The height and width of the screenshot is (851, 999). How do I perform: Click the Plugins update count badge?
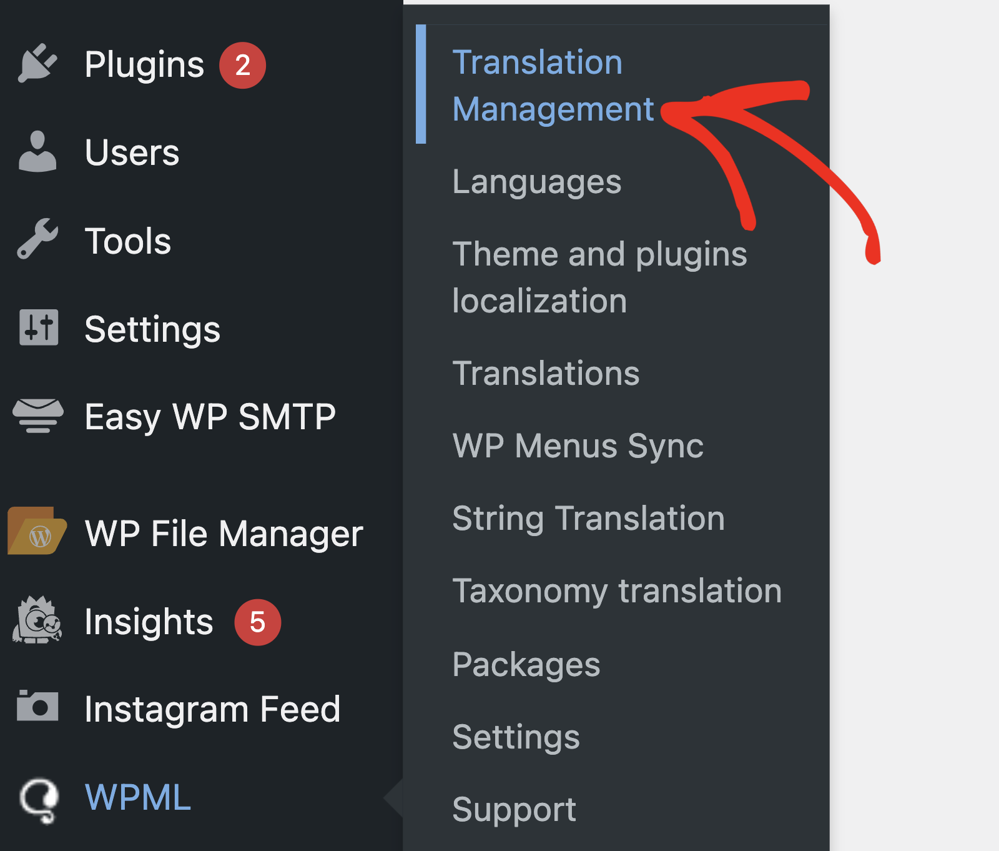(x=244, y=64)
